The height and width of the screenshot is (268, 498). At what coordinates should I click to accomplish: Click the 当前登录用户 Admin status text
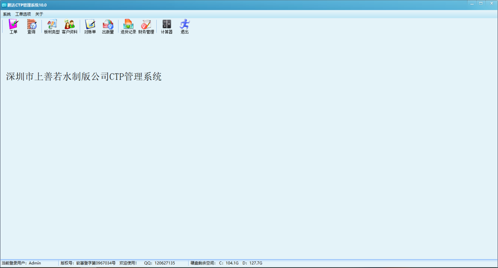[x=22, y=263]
